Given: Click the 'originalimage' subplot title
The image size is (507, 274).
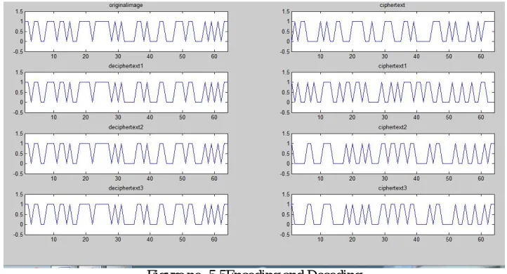Looking at the screenshot, I should 126,5.
